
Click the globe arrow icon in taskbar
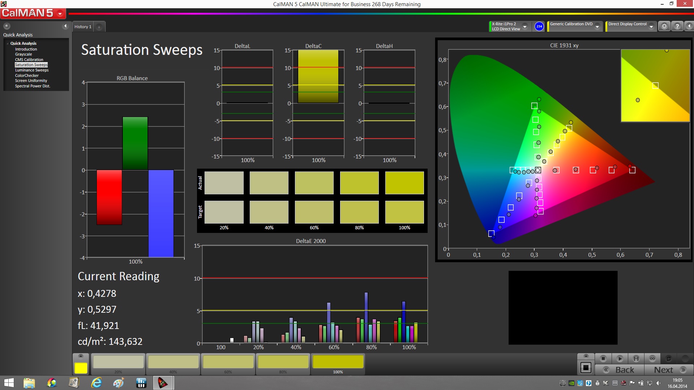click(x=52, y=383)
